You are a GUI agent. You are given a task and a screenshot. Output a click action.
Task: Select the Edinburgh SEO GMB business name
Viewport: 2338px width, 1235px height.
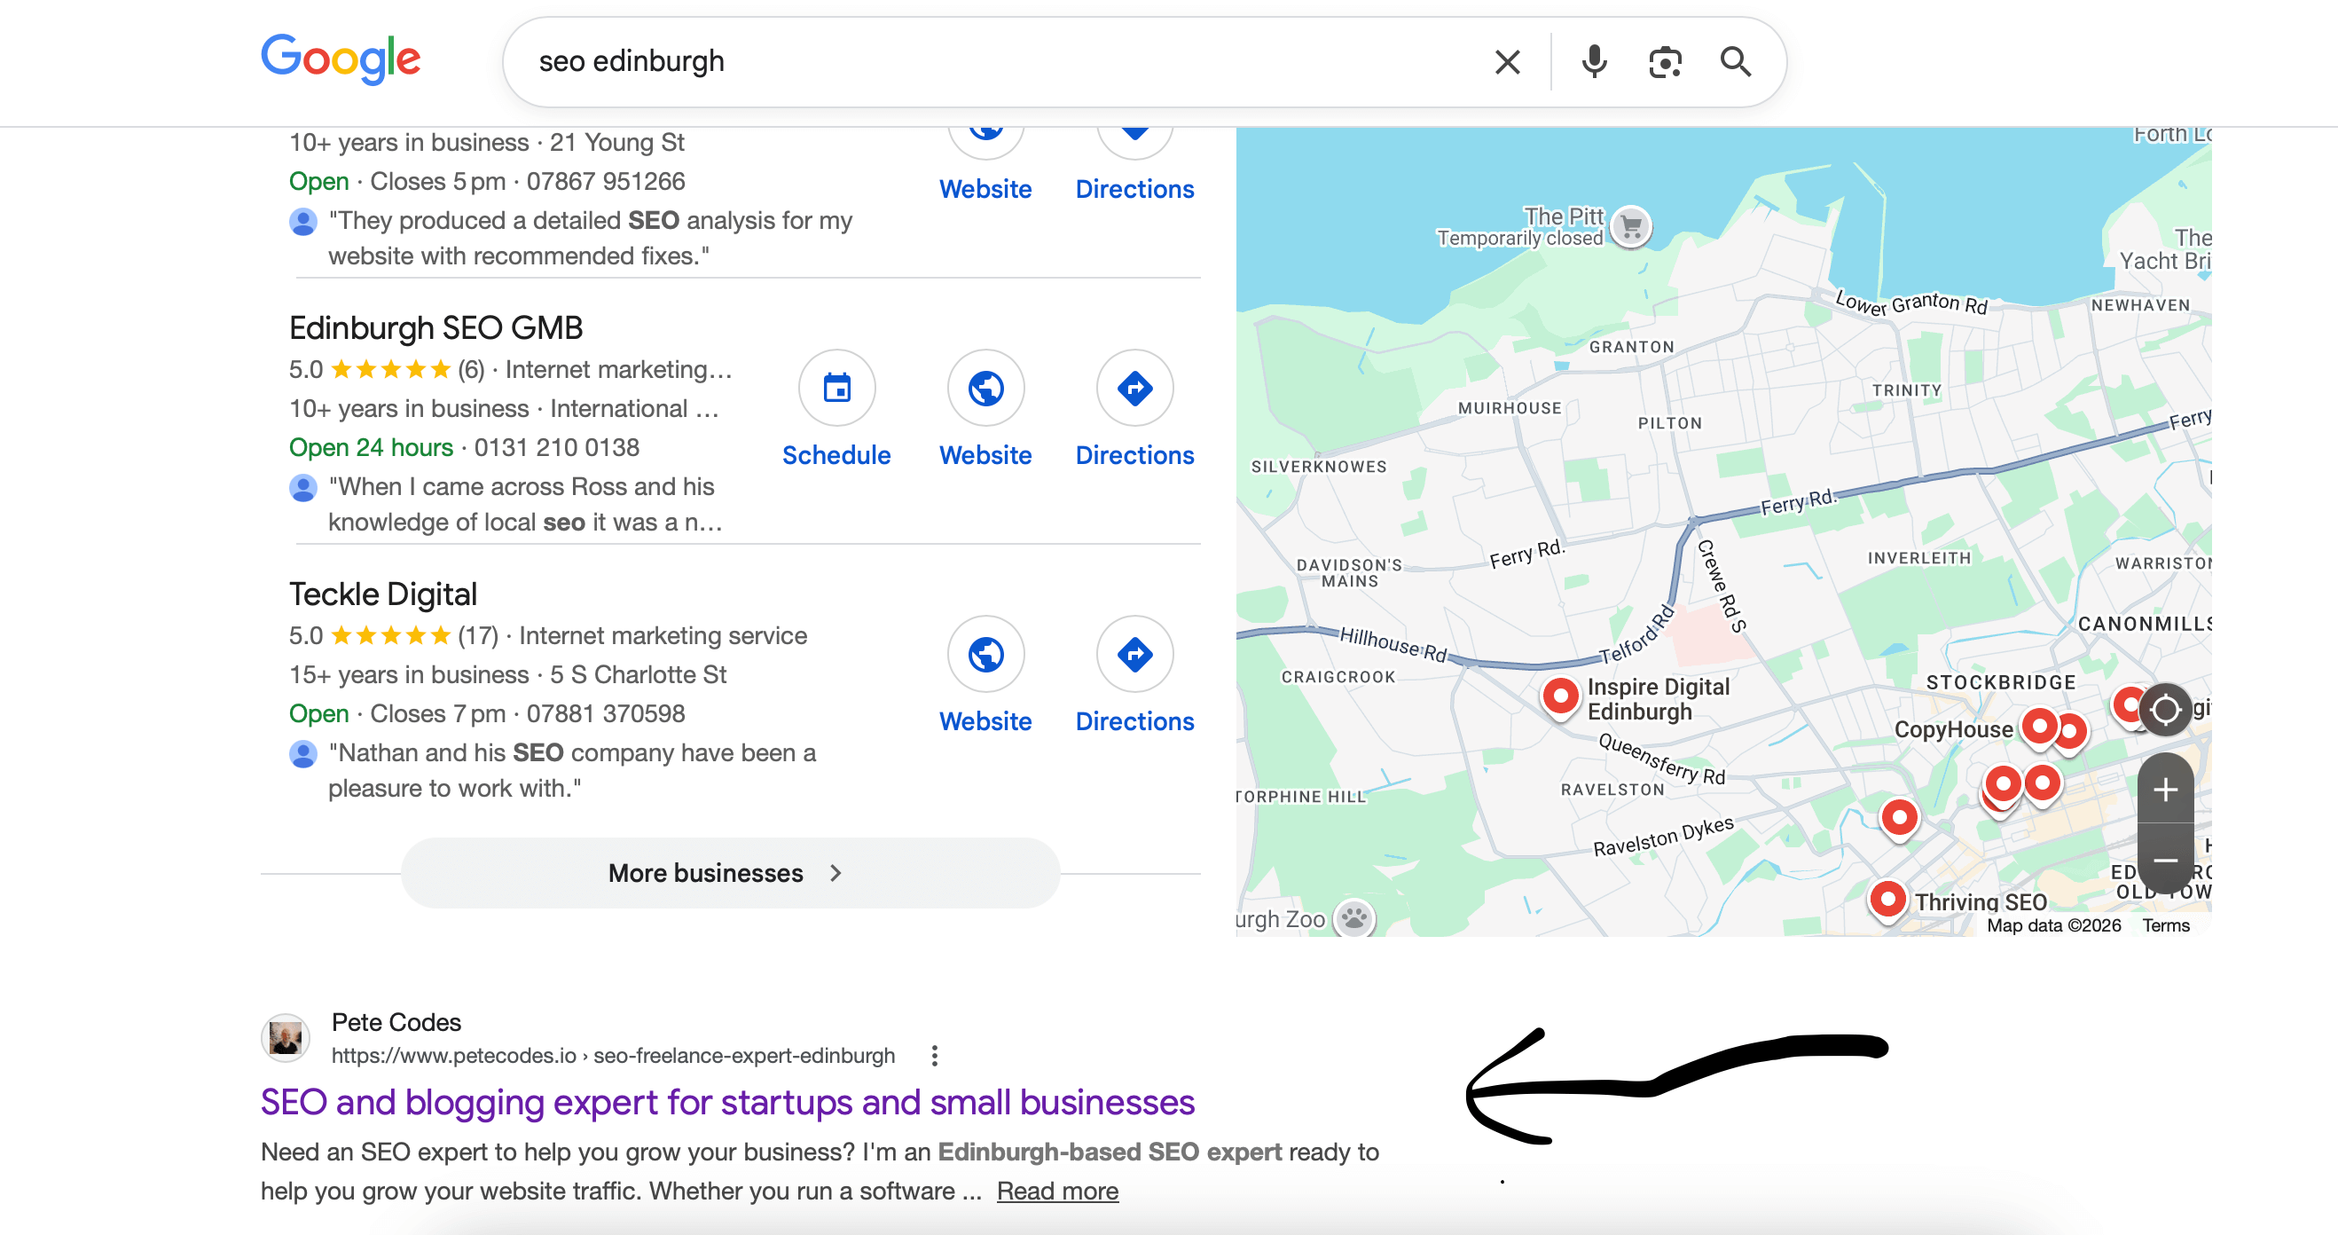(435, 326)
